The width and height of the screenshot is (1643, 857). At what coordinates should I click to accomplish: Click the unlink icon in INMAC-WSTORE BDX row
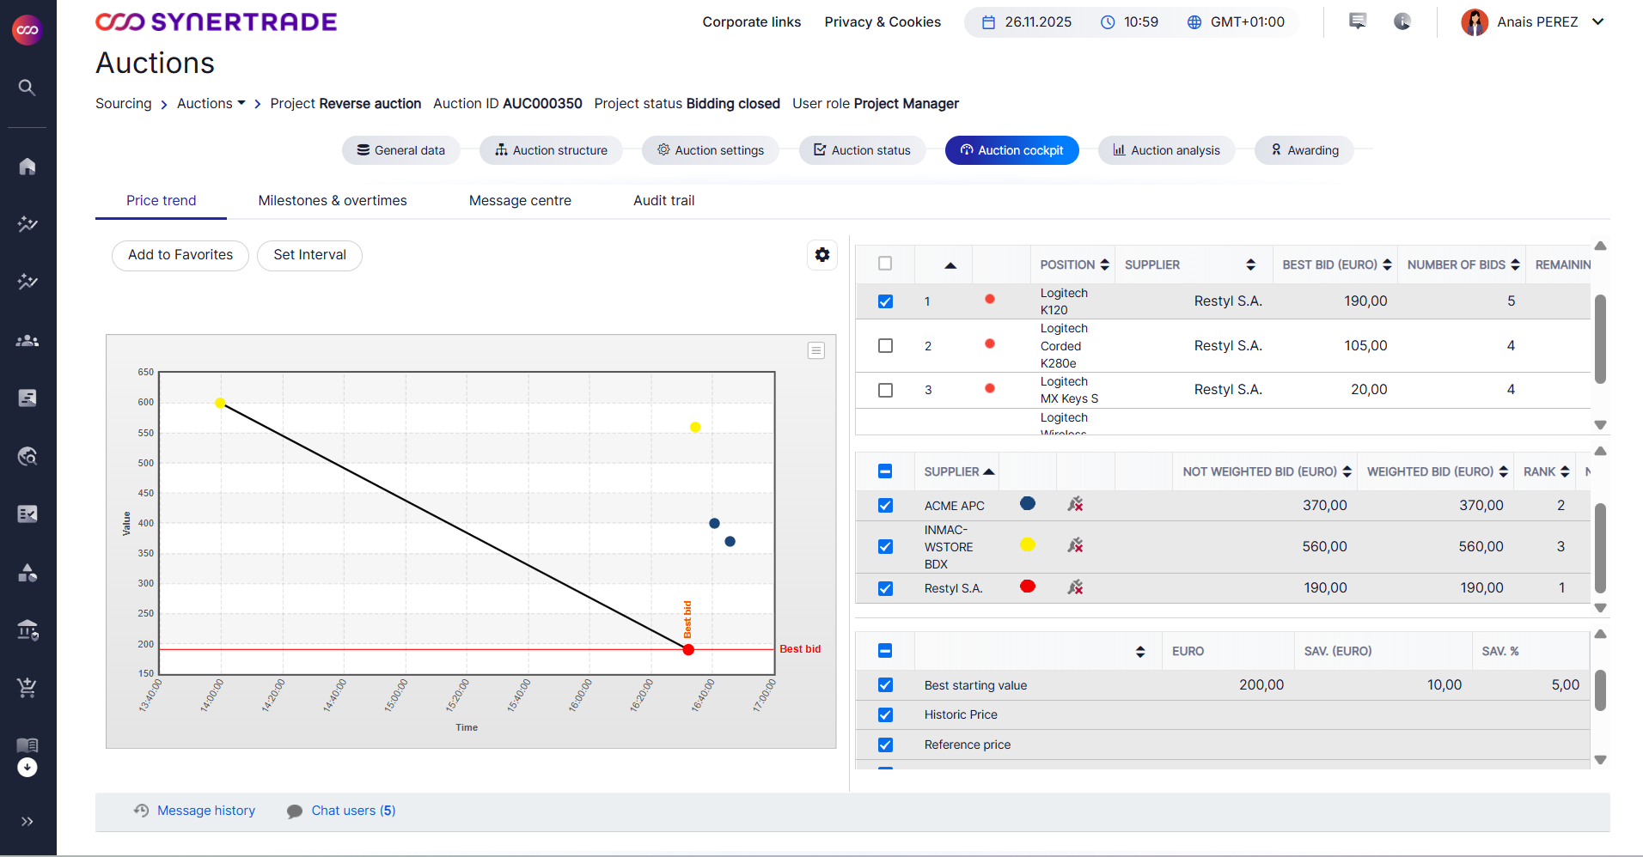pyautogui.click(x=1075, y=546)
